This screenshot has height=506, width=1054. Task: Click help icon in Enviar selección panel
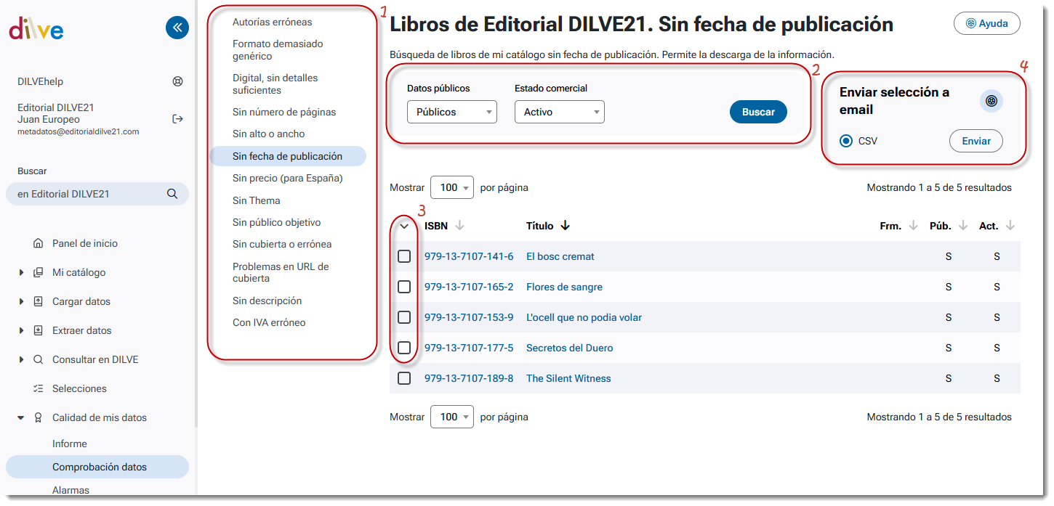[x=991, y=101]
